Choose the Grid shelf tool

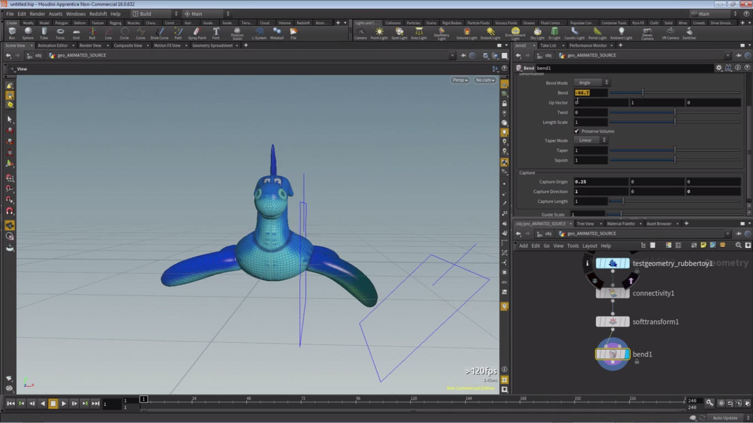[76, 33]
